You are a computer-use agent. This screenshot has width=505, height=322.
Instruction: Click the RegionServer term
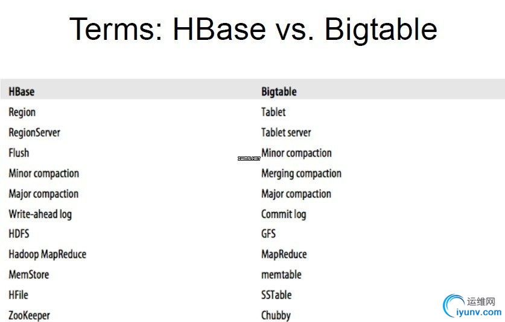pos(34,133)
